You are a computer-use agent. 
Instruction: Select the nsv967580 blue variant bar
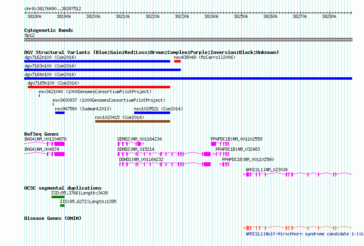click(60, 113)
